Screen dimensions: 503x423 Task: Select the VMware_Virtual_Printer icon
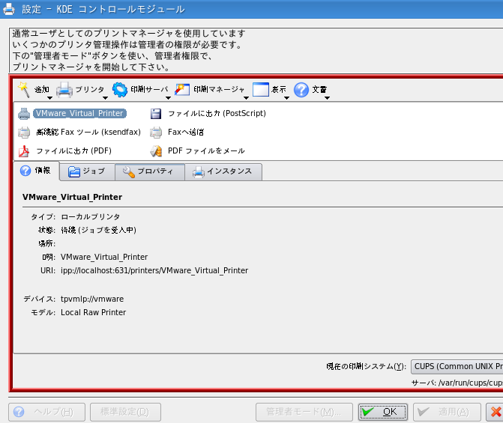24,114
